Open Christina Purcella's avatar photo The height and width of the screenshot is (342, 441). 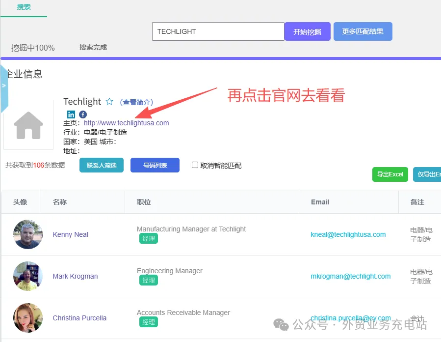(28, 318)
